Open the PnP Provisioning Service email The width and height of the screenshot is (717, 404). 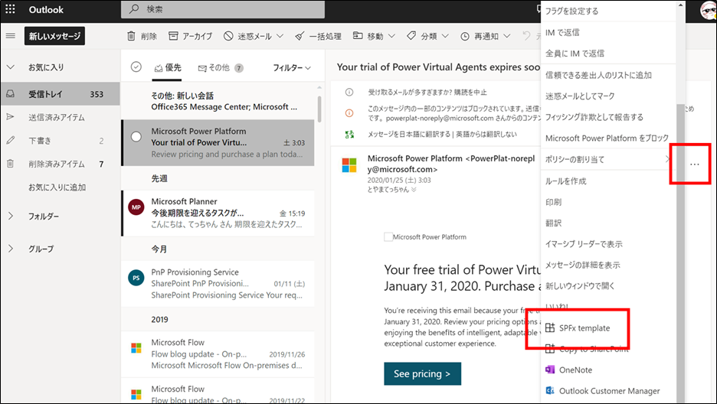pos(218,283)
